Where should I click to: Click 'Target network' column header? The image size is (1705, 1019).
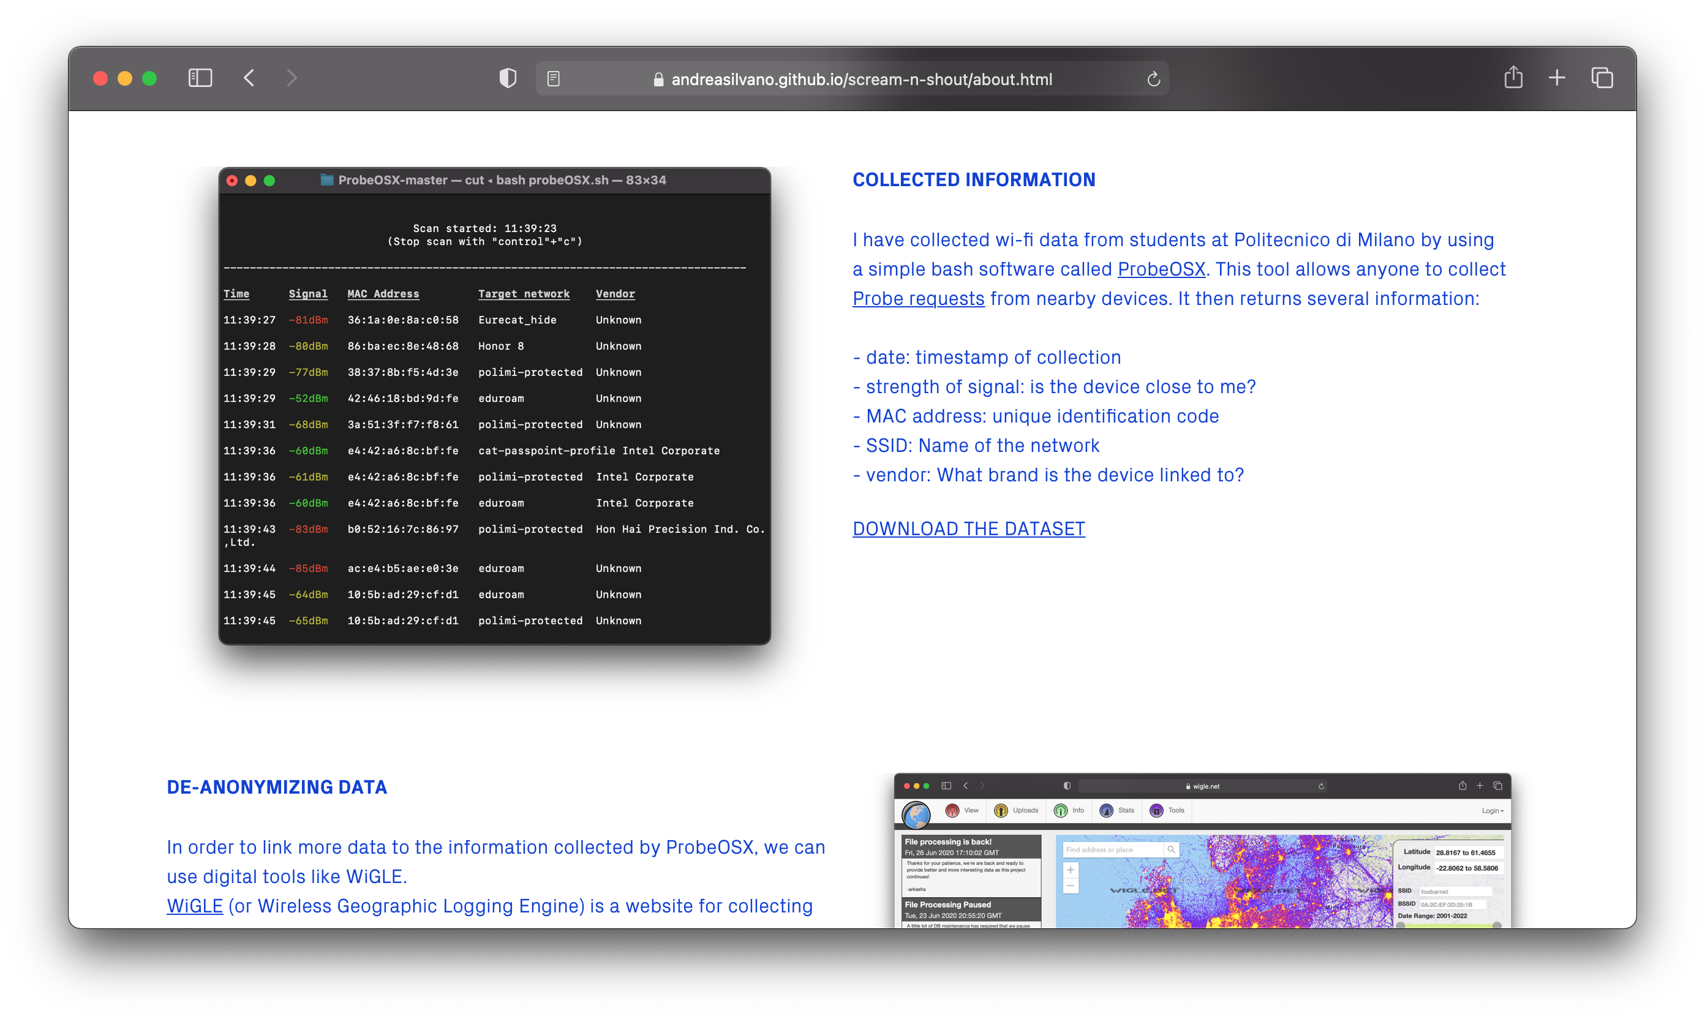coord(524,294)
